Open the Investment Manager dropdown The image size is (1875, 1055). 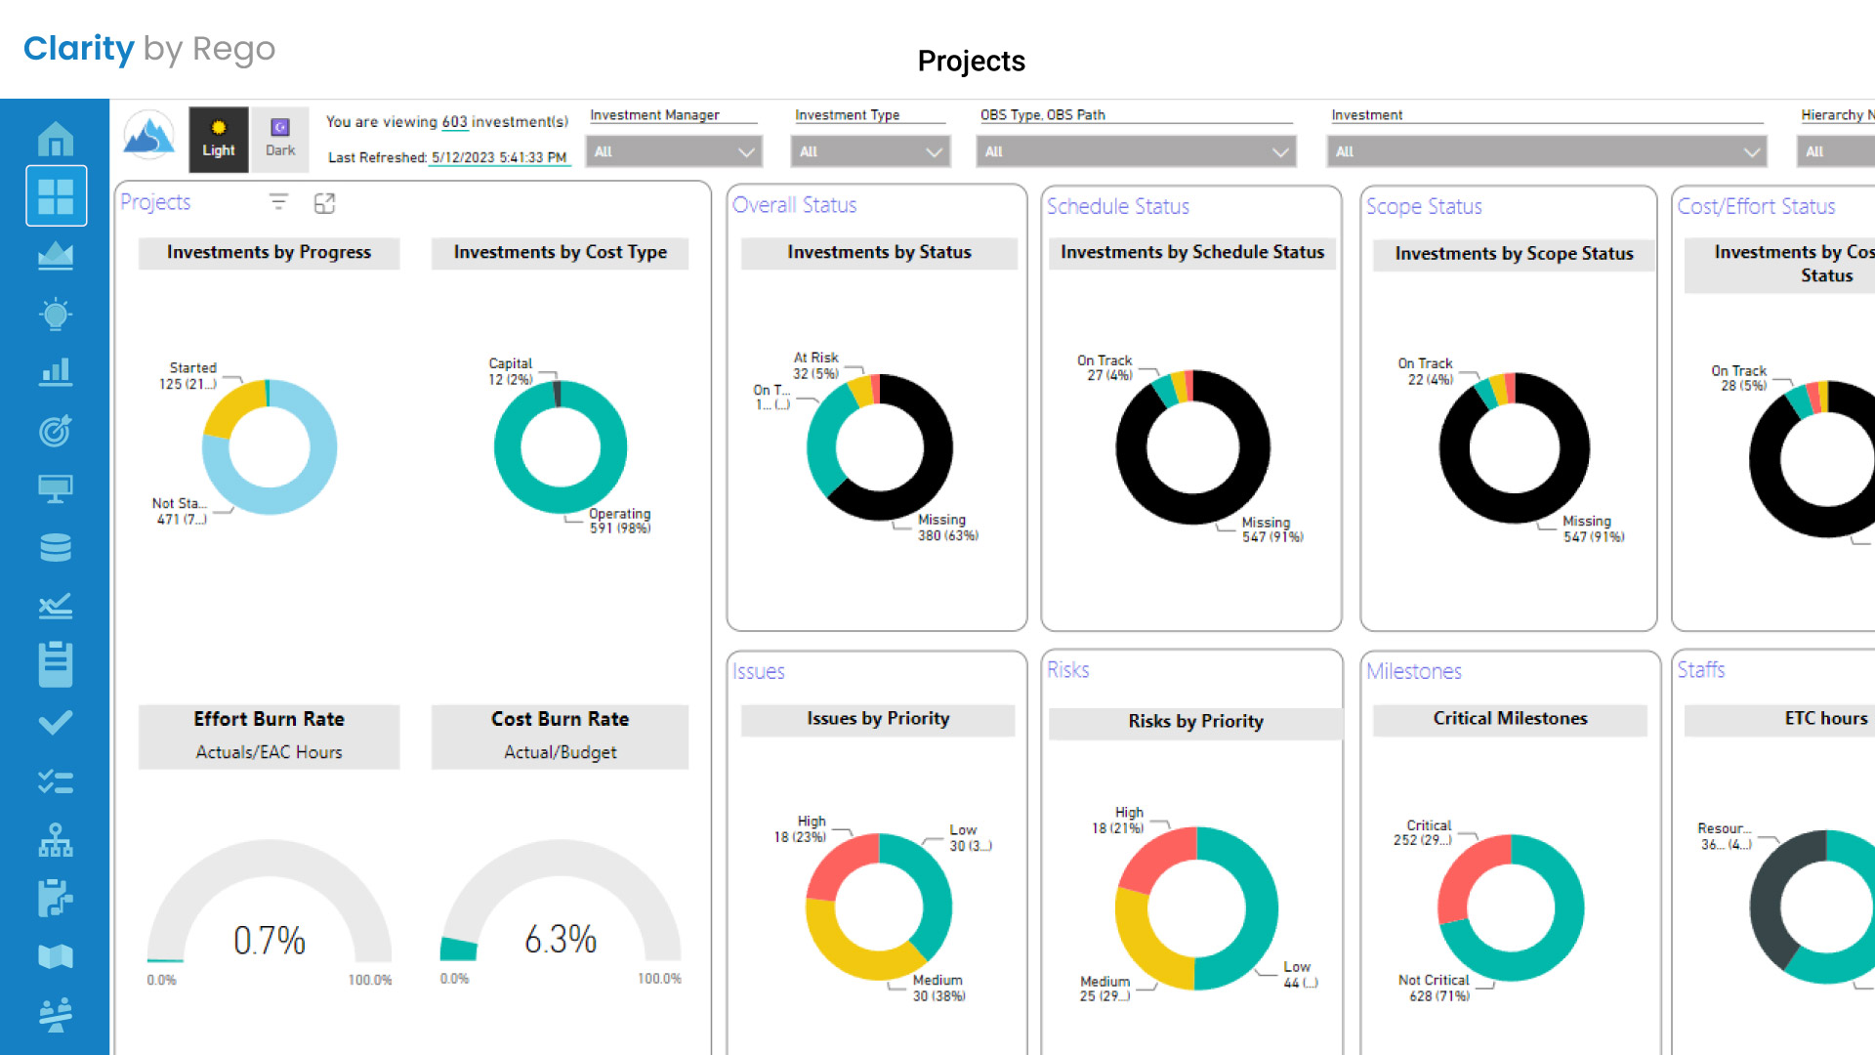tap(674, 151)
